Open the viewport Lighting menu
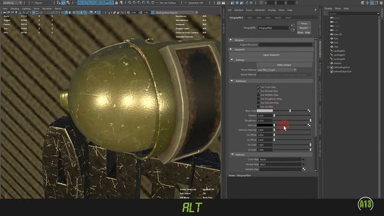This screenshot has height=216, width=384. [x=26, y=8]
